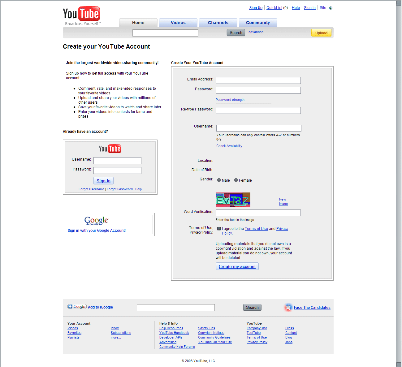Click the header search input field
Screen dimensions: 402x367
(165, 33)
